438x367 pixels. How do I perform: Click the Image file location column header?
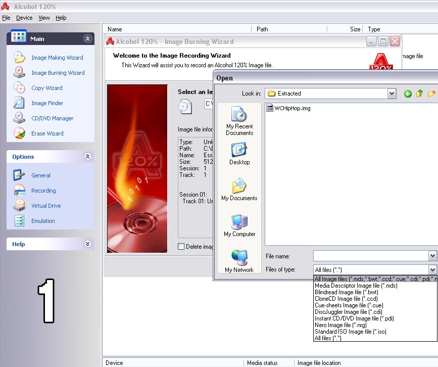[x=366, y=363]
